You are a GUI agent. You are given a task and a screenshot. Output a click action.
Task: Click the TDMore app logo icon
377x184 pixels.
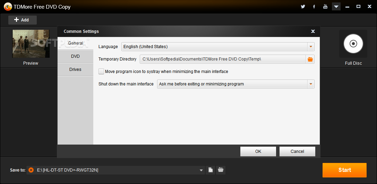[8, 7]
